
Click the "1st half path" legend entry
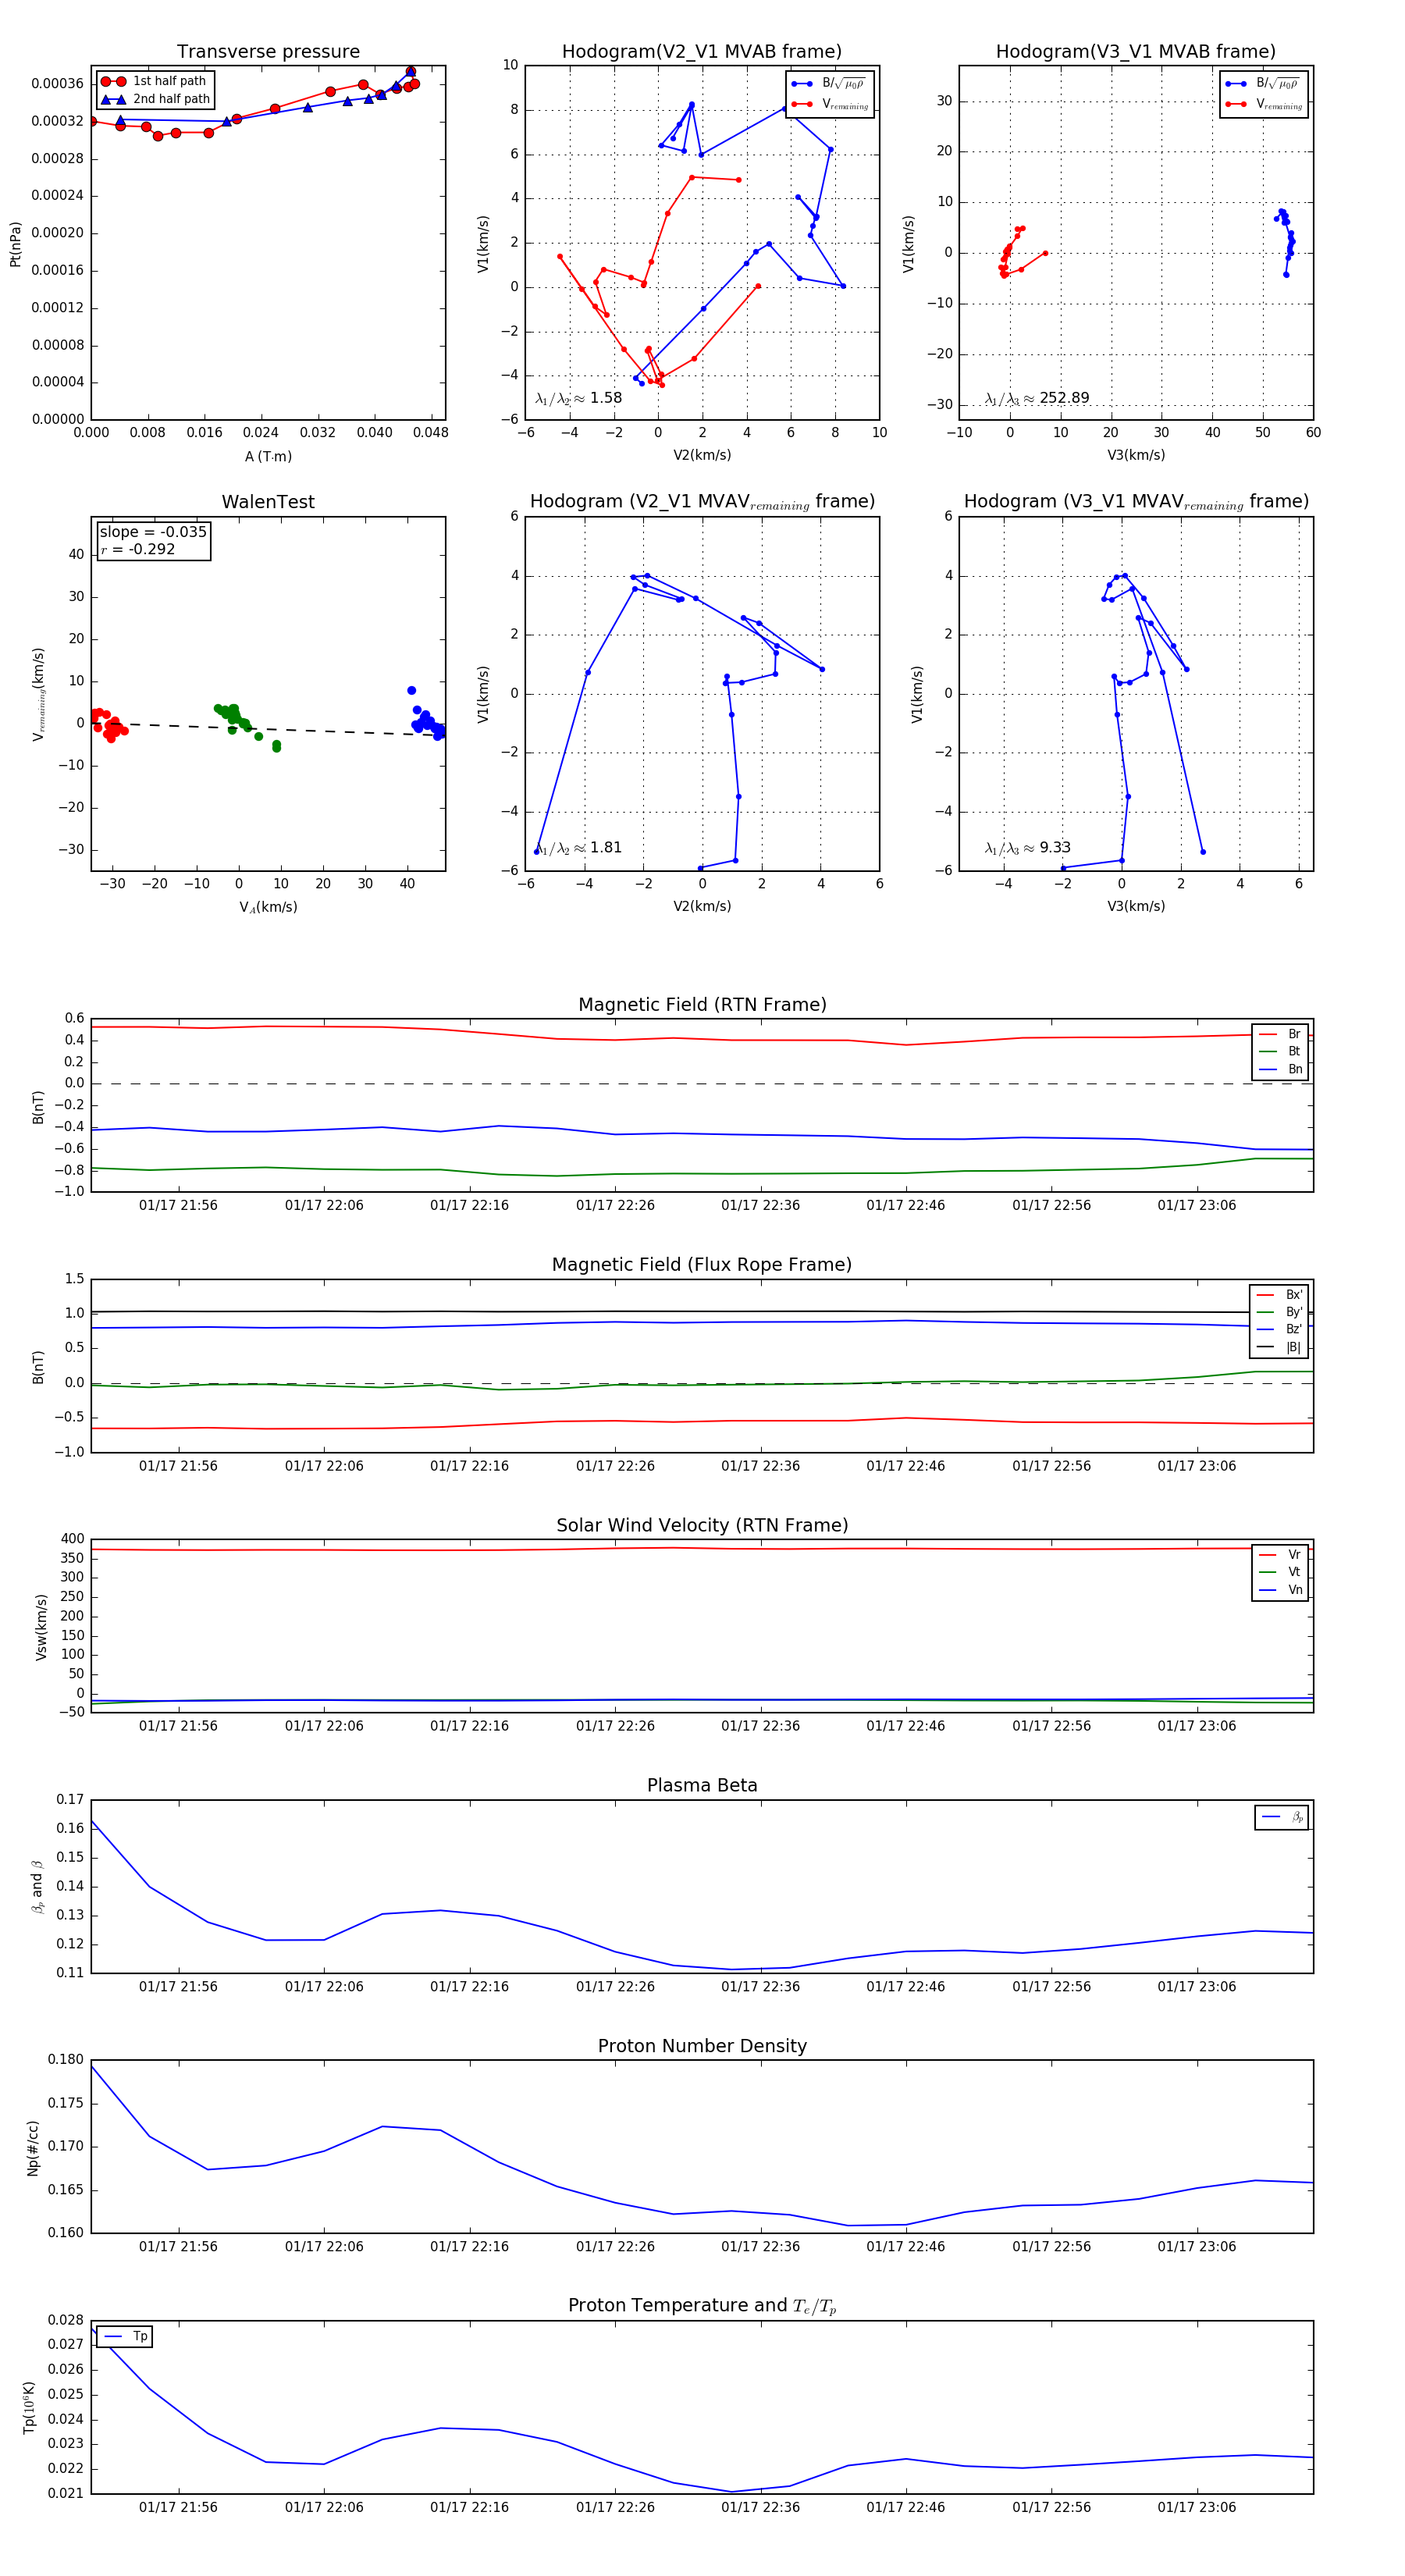coord(155,81)
